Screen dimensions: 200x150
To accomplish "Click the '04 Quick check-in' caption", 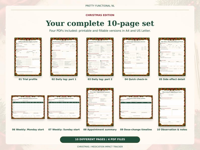I will [x=136, y=79].
